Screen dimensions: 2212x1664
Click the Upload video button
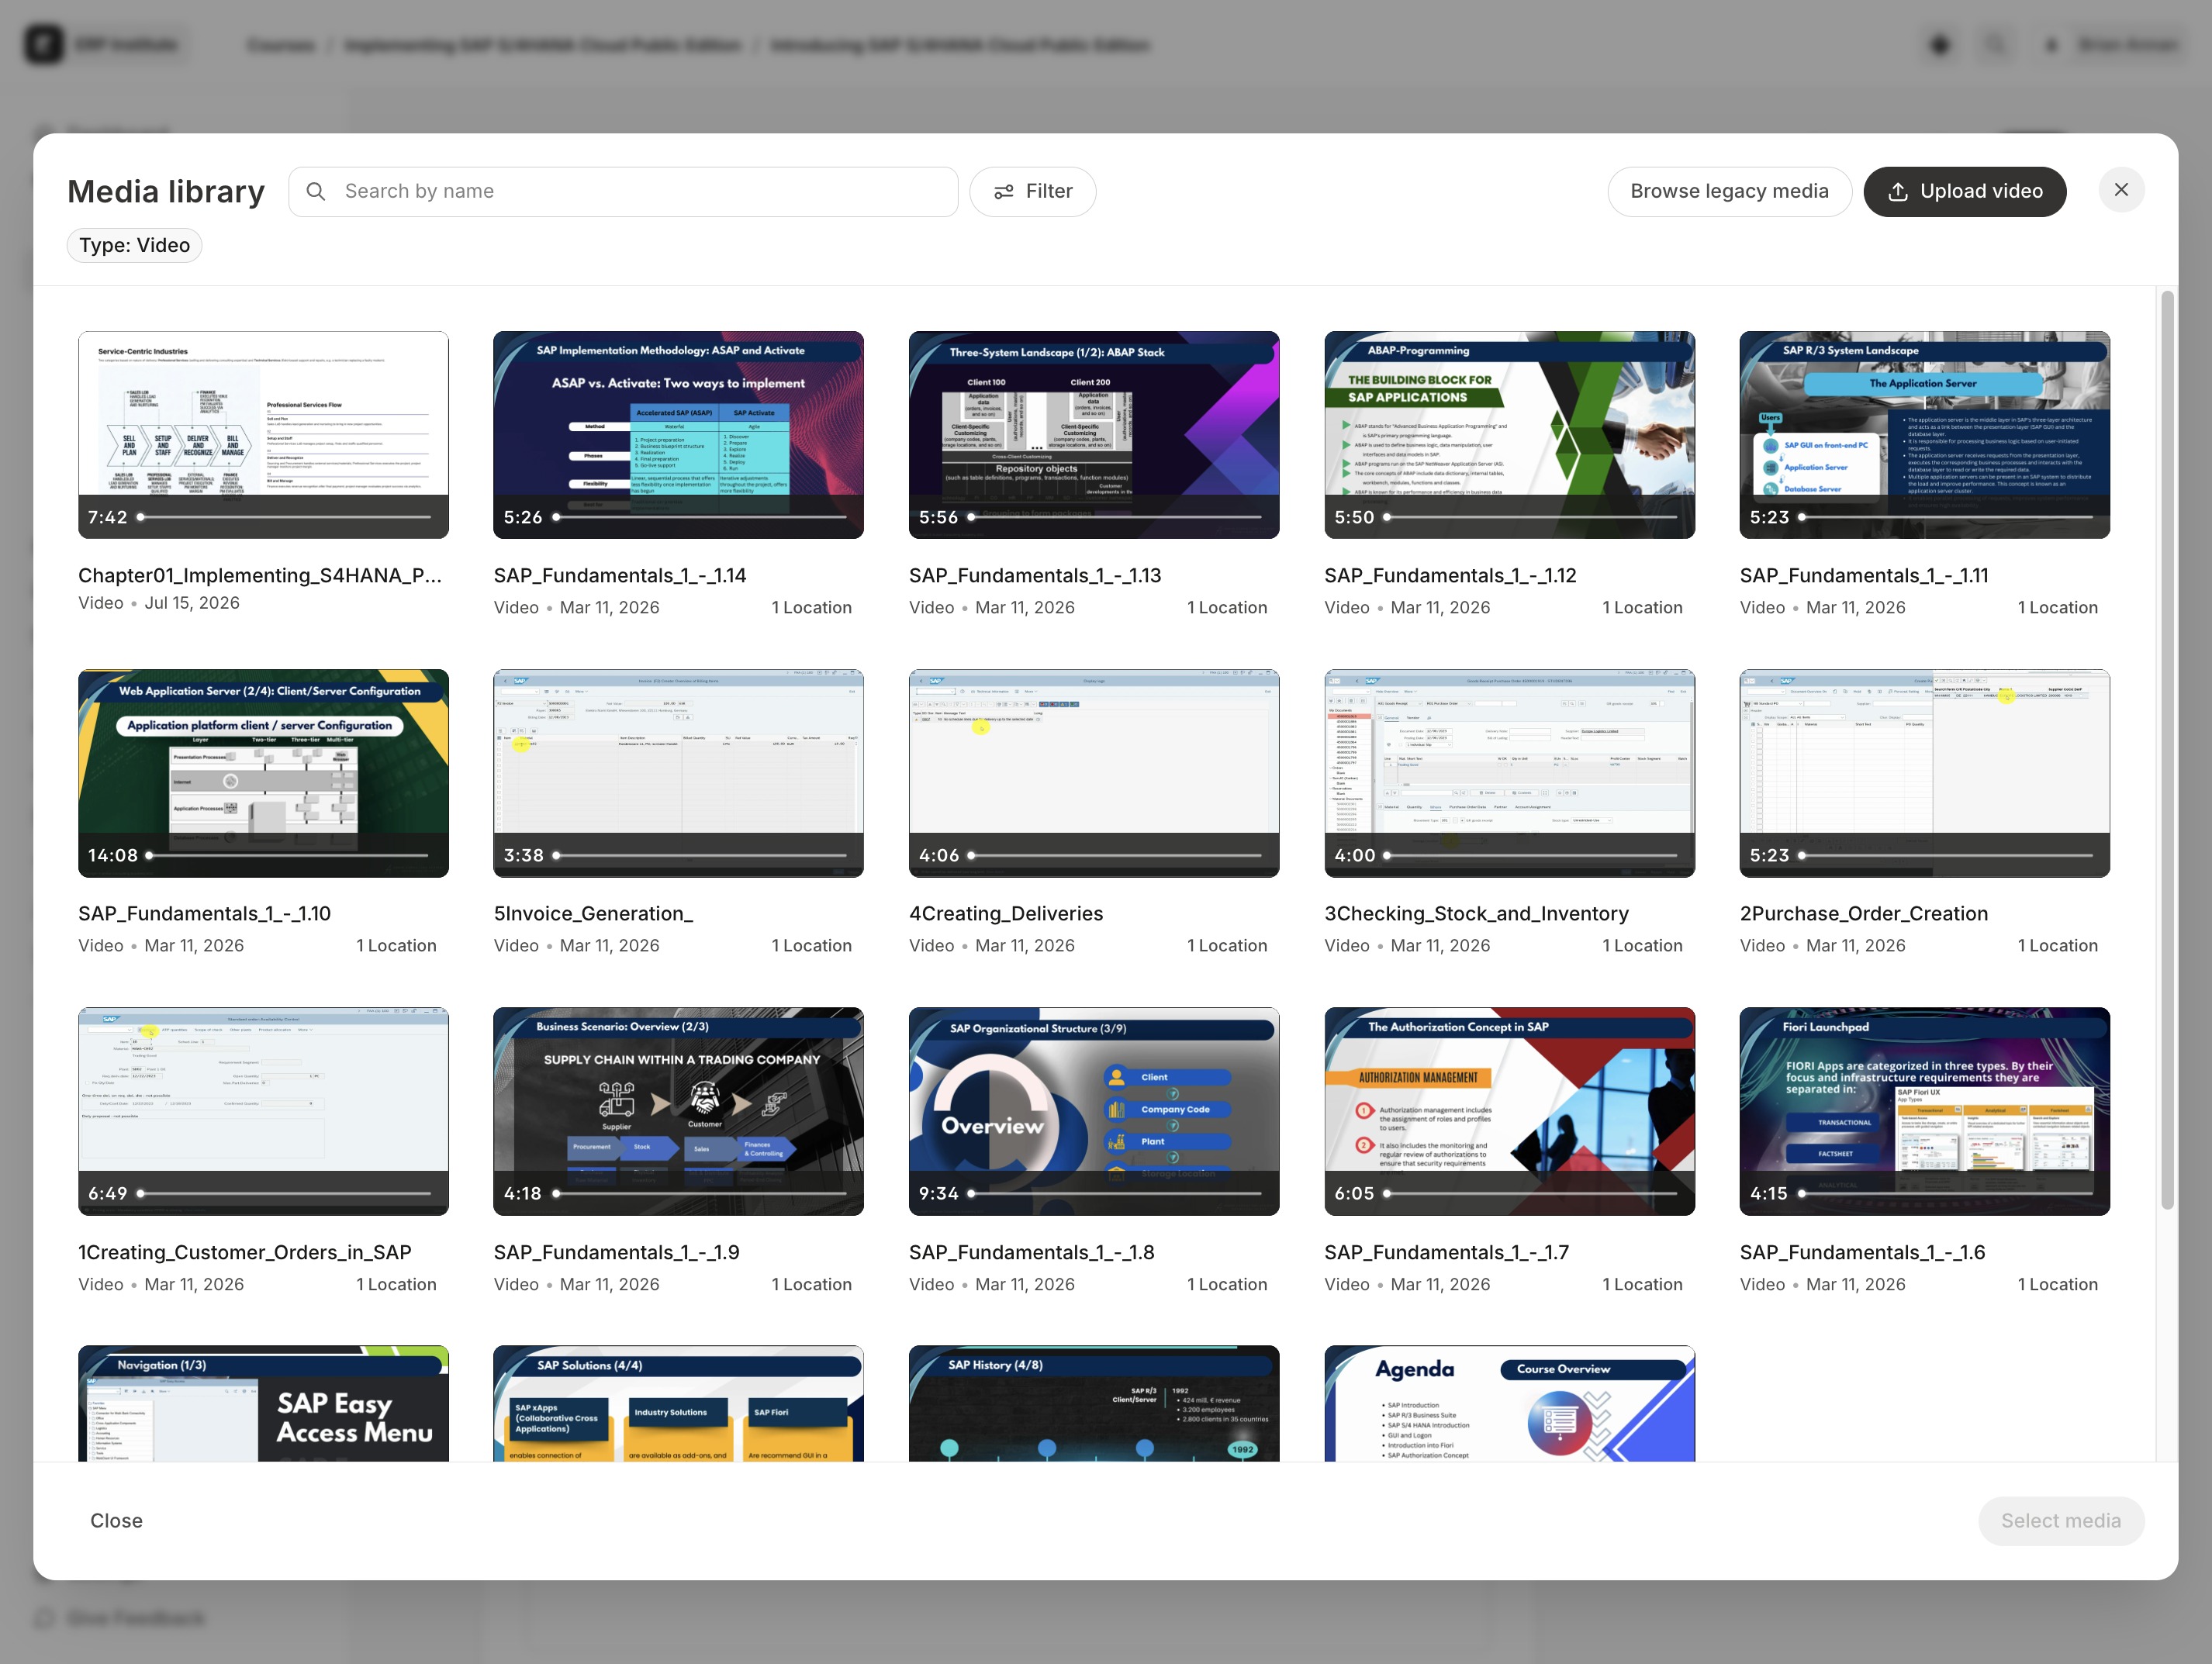click(1964, 191)
